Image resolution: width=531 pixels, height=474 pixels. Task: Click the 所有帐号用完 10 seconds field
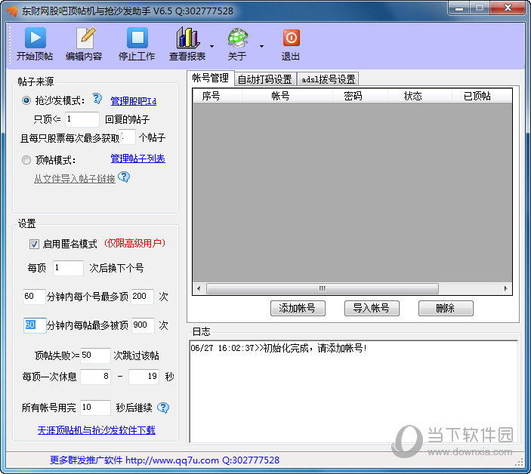click(x=95, y=408)
